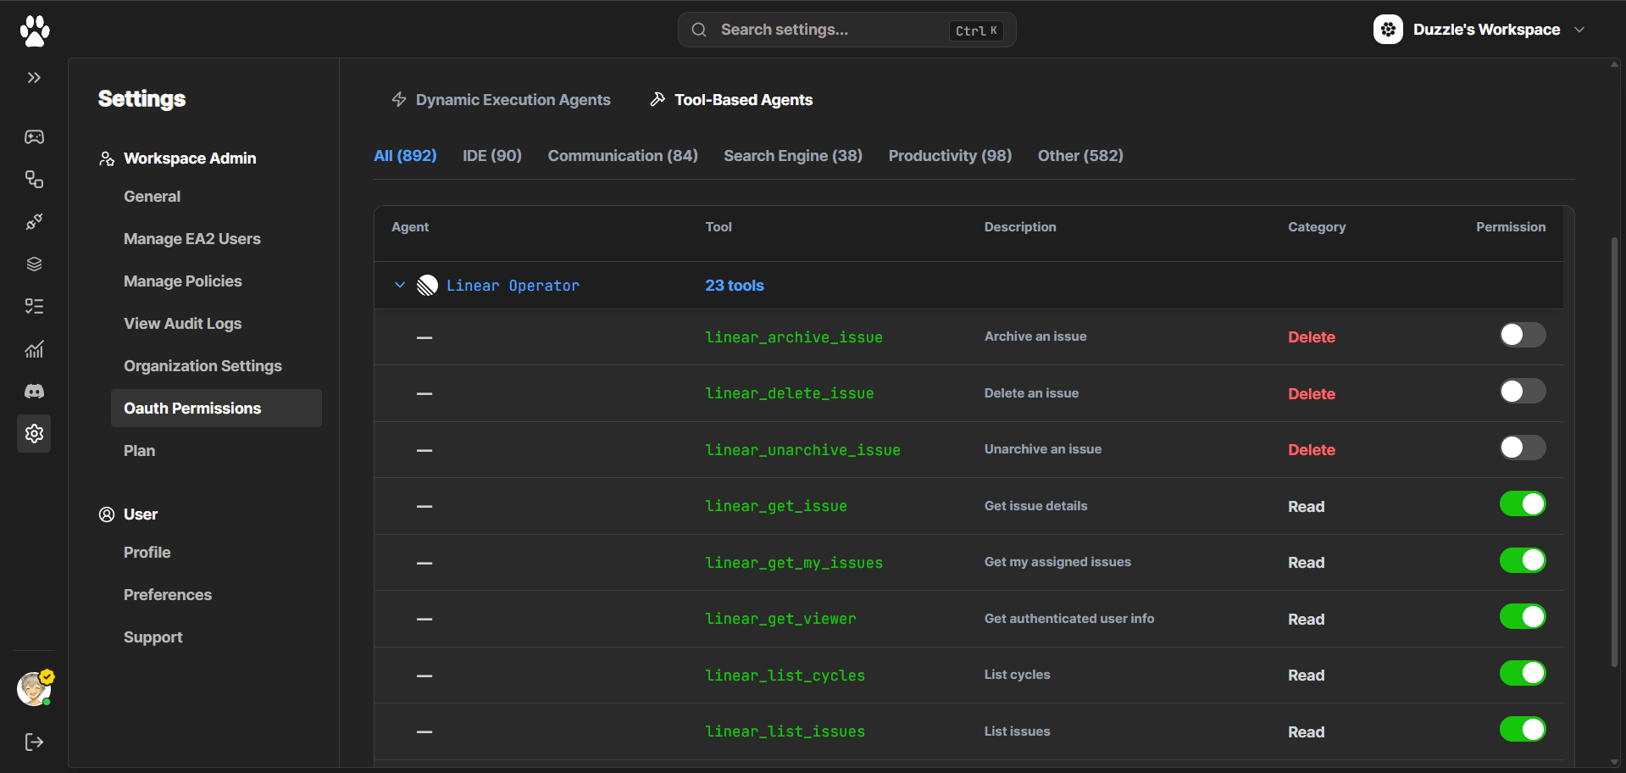This screenshot has width=1626, height=773.
Task: Open the Duzzle's Workspace dropdown
Action: click(x=1479, y=30)
